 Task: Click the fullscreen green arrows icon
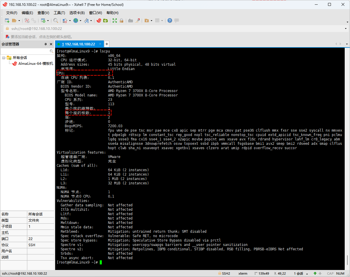(x=115, y=21)
